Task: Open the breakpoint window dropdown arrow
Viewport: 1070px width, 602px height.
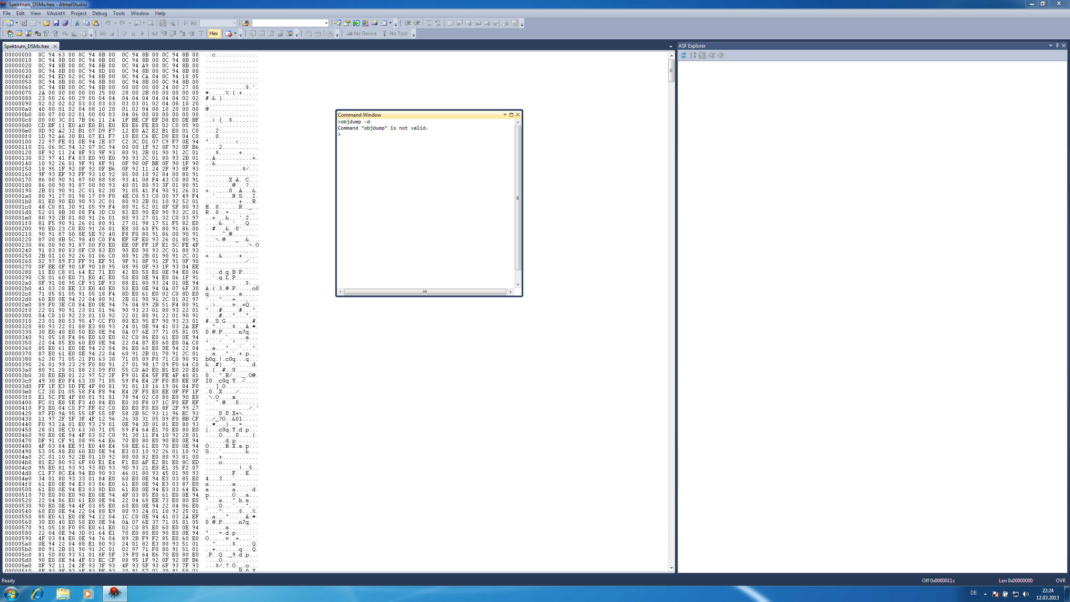Action: (x=235, y=33)
